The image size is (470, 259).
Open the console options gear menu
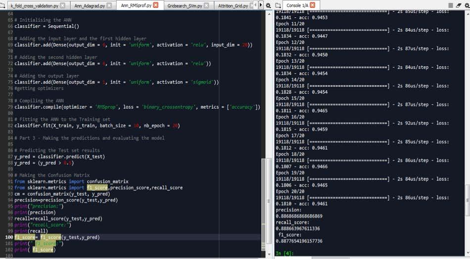click(x=467, y=5)
